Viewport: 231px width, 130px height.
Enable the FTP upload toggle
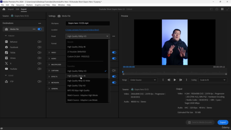click(39, 82)
